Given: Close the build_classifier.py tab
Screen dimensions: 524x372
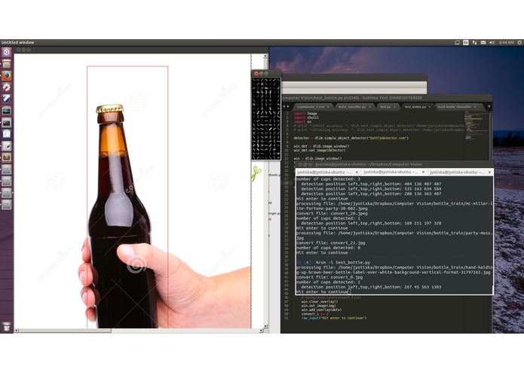Looking at the screenshot, I should point(369,107).
